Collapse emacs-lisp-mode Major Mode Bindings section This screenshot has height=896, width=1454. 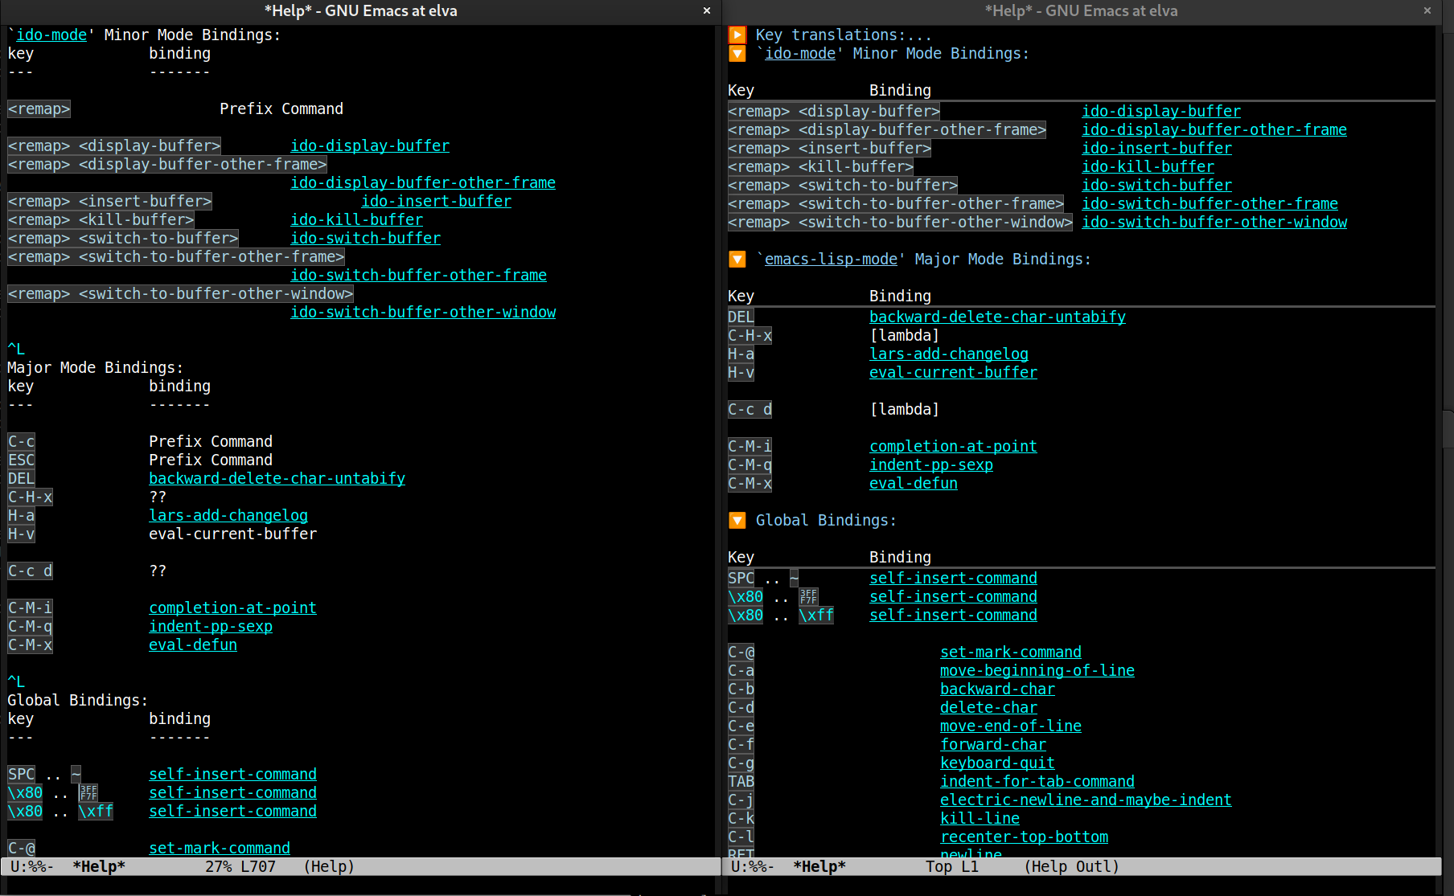point(737,259)
